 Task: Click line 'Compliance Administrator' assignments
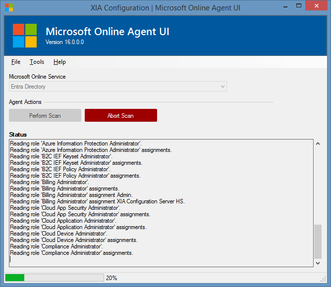pyautogui.click(x=71, y=253)
